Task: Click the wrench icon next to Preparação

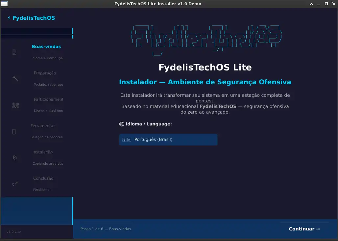Action: tap(15, 79)
